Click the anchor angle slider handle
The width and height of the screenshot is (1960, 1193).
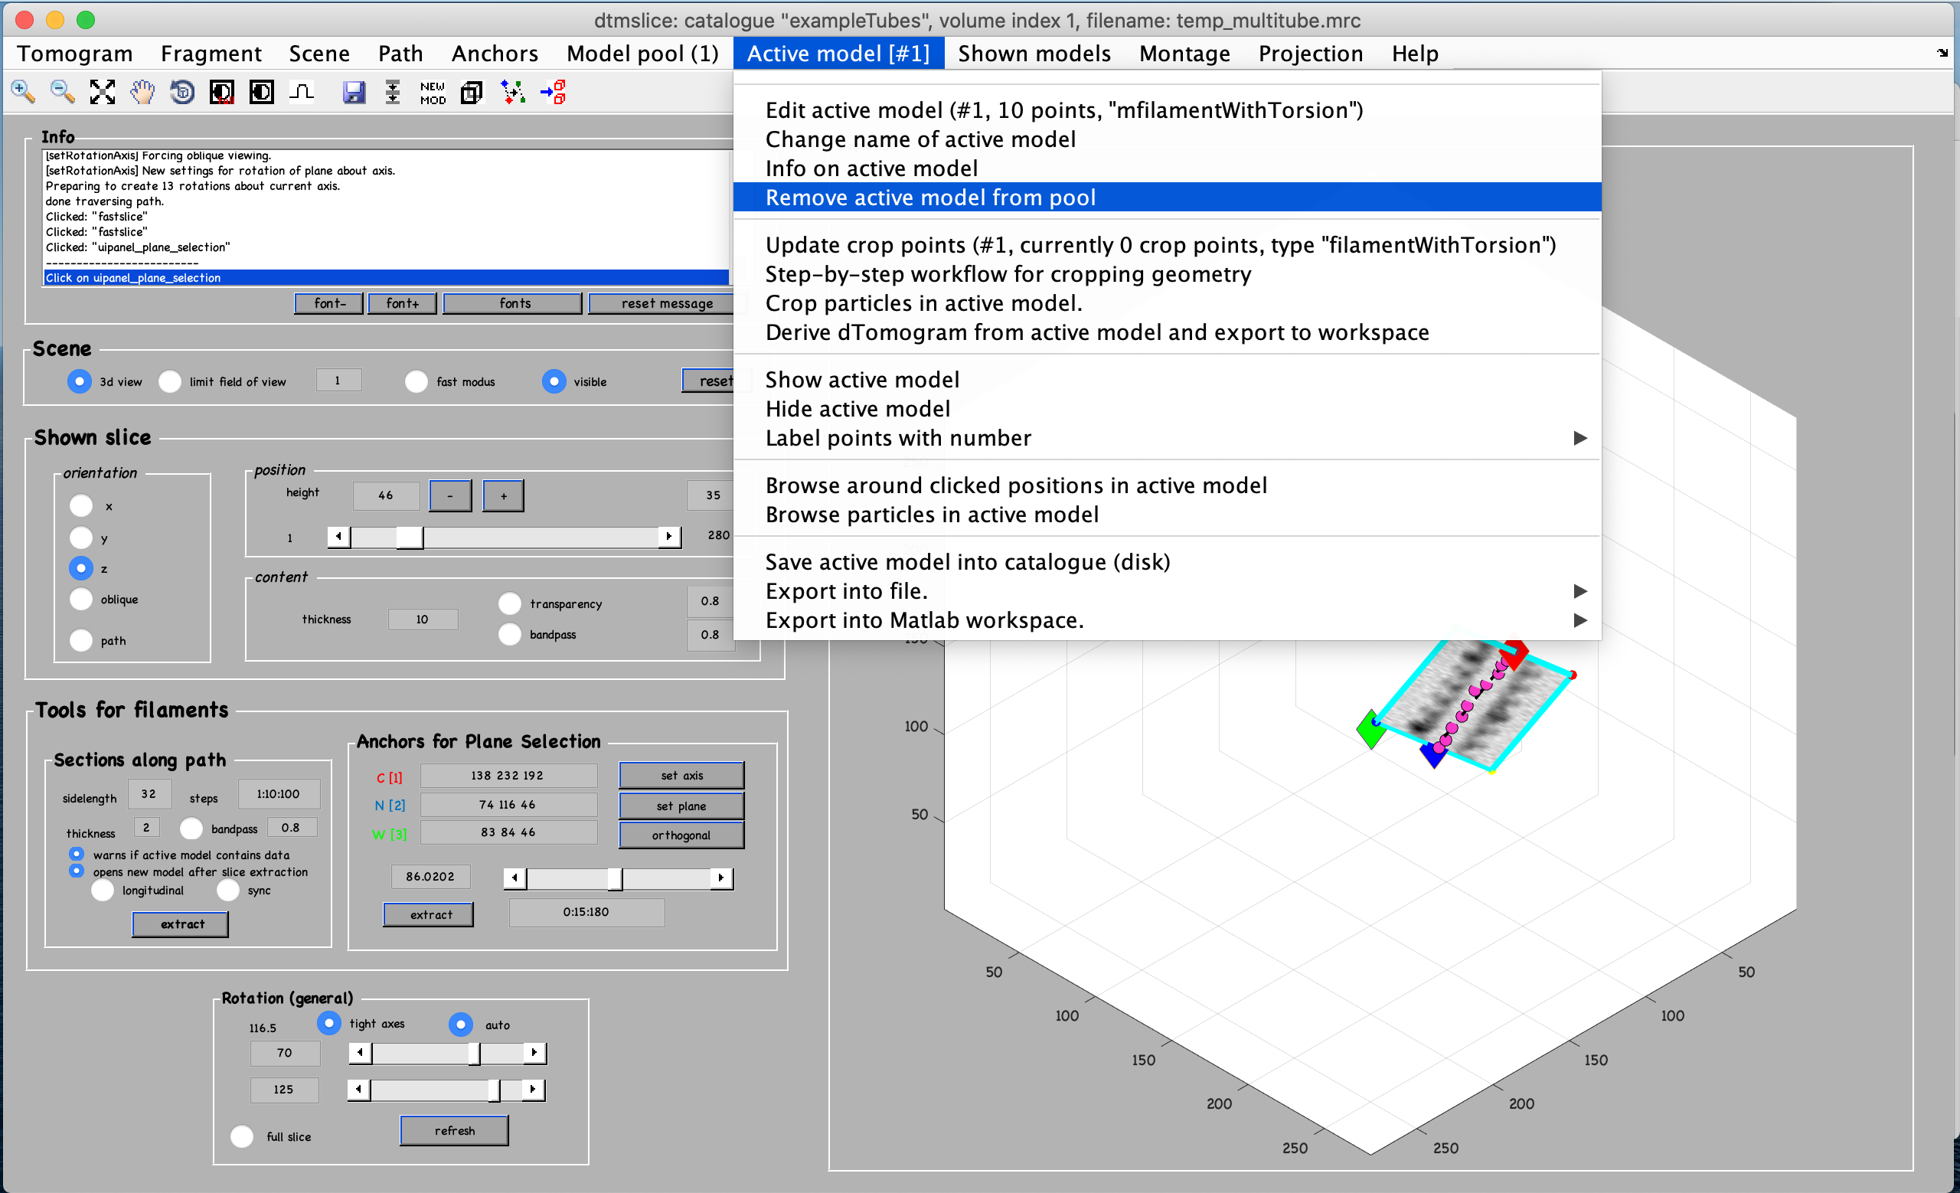click(615, 878)
